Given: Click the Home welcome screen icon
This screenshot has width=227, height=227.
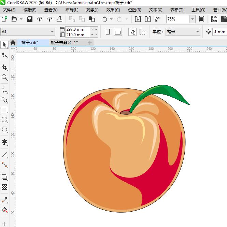Looking at the screenshot, I should (x=13, y=43).
